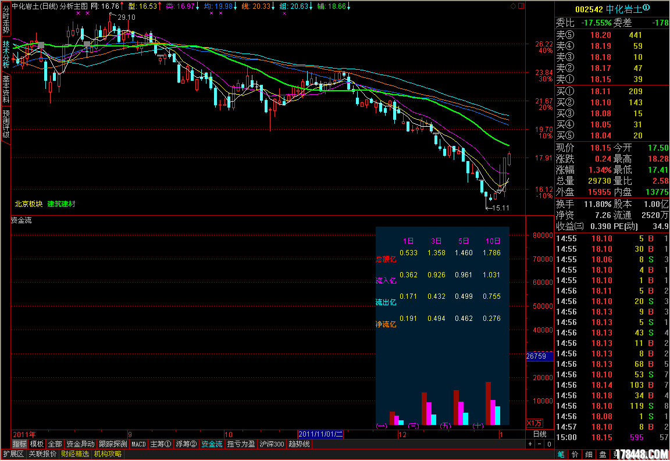Toggle the 模板 template mode
This screenshot has width=670, height=461.
pos(37,444)
